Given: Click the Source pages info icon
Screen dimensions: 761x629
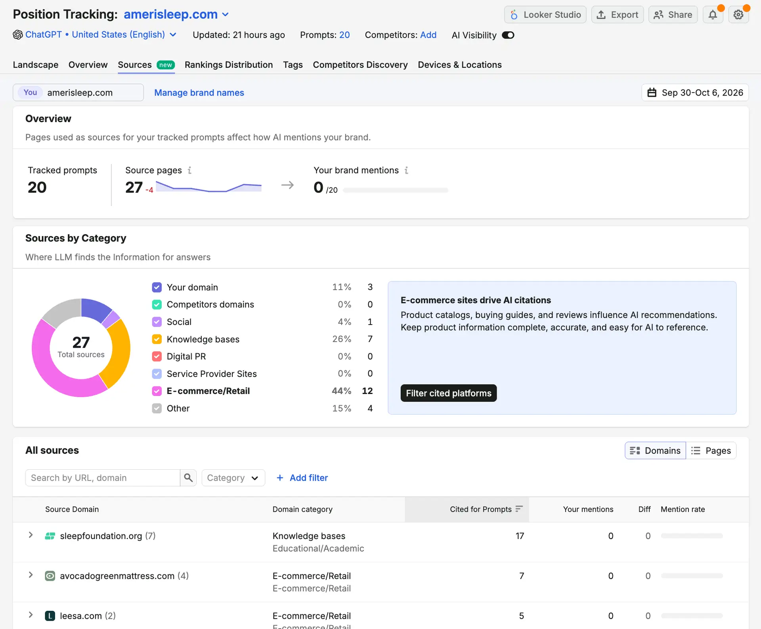Looking at the screenshot, I should 189,170.
